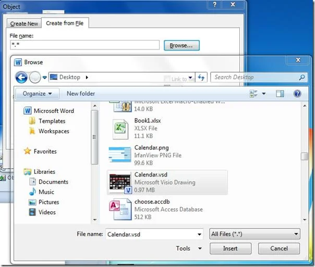The image size is (315, 267).
Task: Open the view options dropdown arrow
Action: click(264, 94)
